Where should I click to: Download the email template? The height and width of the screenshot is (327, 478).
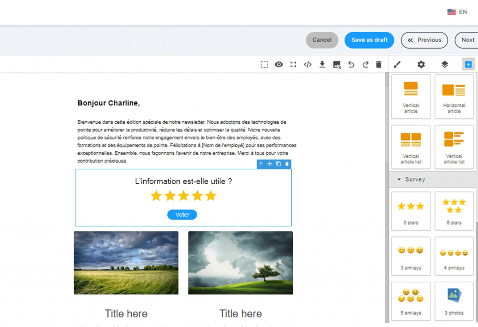322,64
